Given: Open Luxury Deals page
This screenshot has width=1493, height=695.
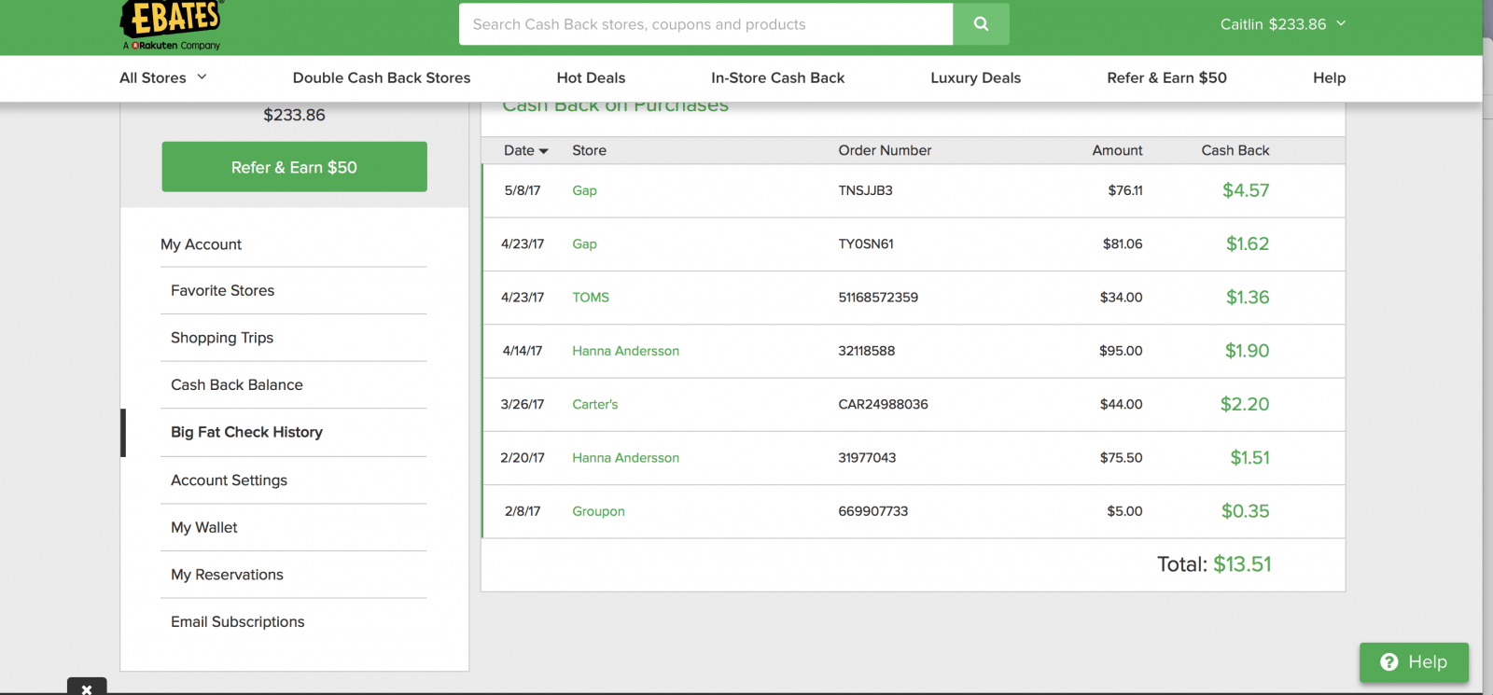Looking at the screenshot, I should pos(975,77).
